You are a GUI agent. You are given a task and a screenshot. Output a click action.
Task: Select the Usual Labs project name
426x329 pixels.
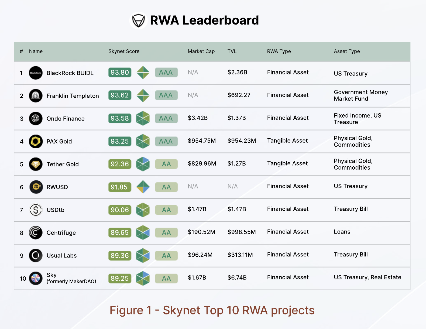pos(61,255)
